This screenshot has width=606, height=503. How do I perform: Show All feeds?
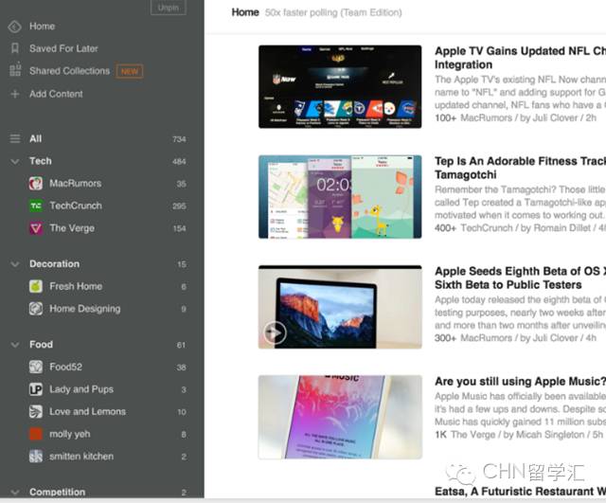coord(36,139)
